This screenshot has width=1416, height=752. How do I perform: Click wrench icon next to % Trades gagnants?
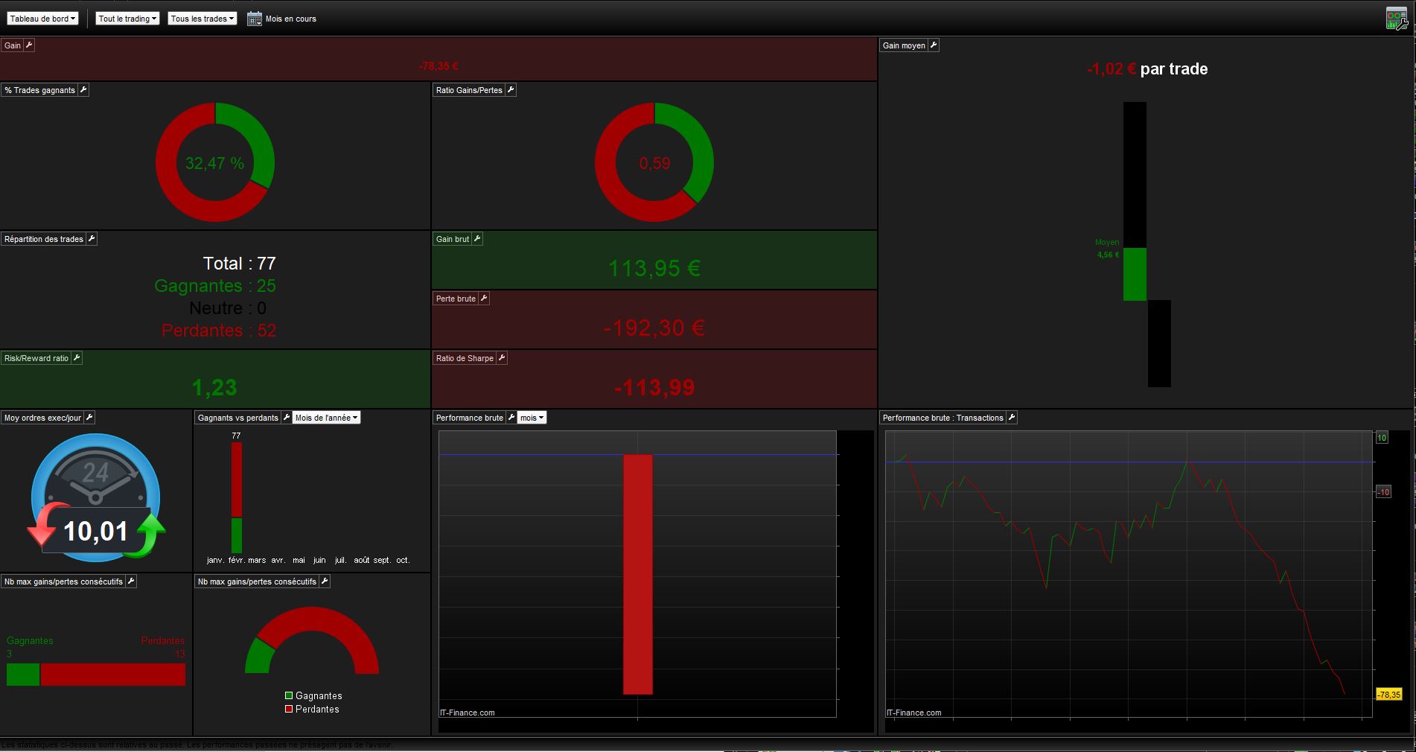83,90
